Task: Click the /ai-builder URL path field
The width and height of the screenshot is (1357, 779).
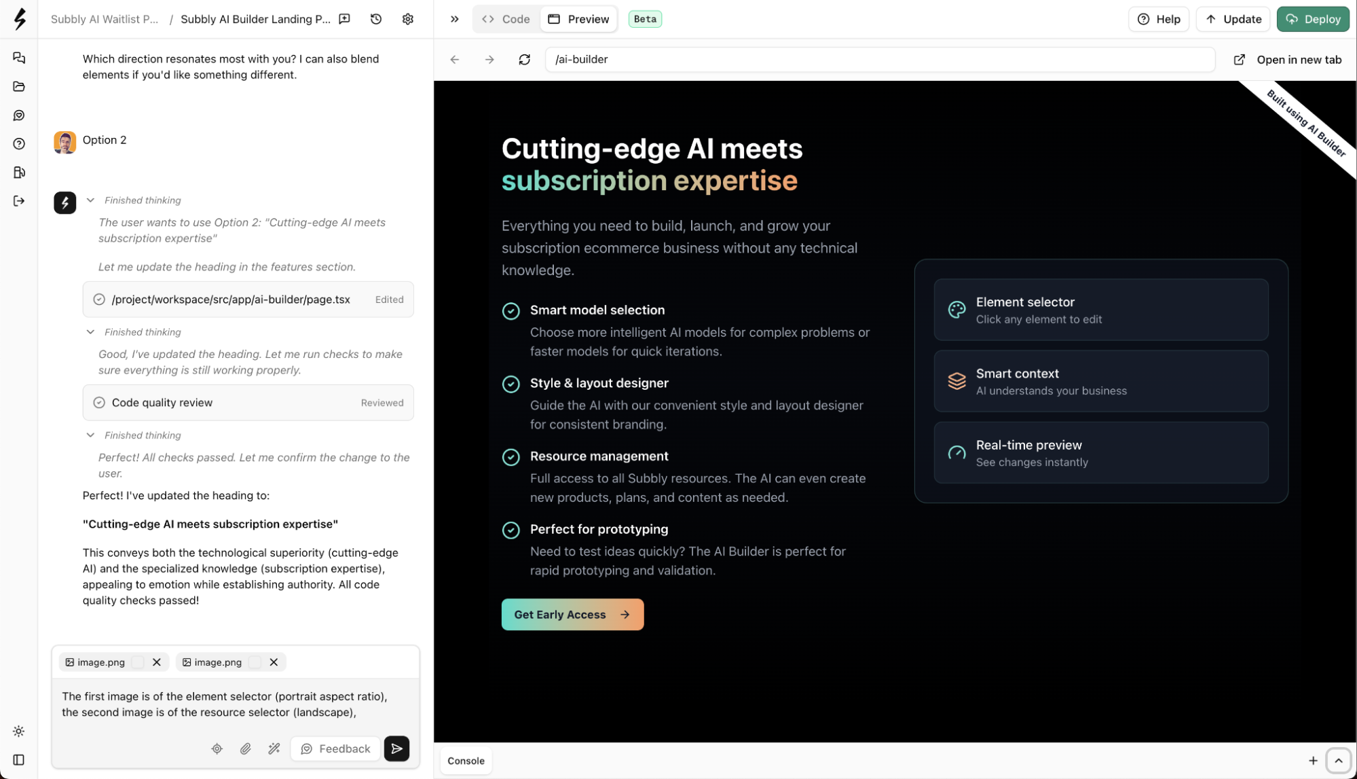Action: [x=879, y=60]
